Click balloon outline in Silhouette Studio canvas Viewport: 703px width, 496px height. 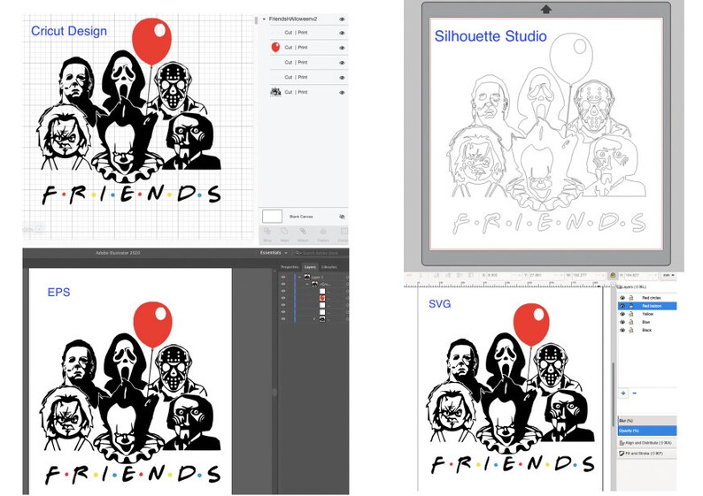click(x=572, y=58)
